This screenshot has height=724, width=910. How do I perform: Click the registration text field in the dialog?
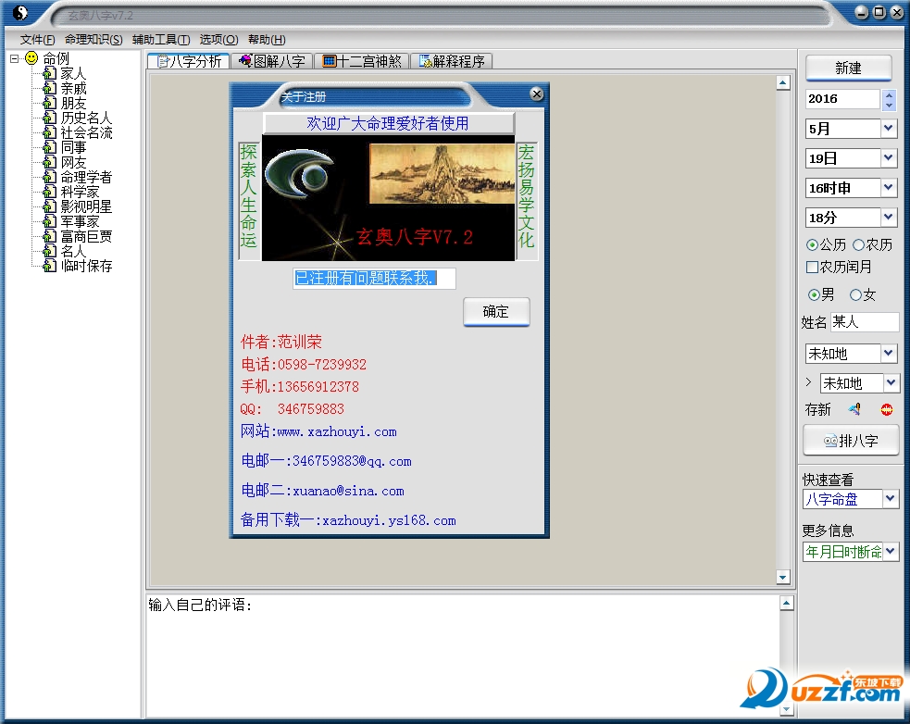point(374,278)
